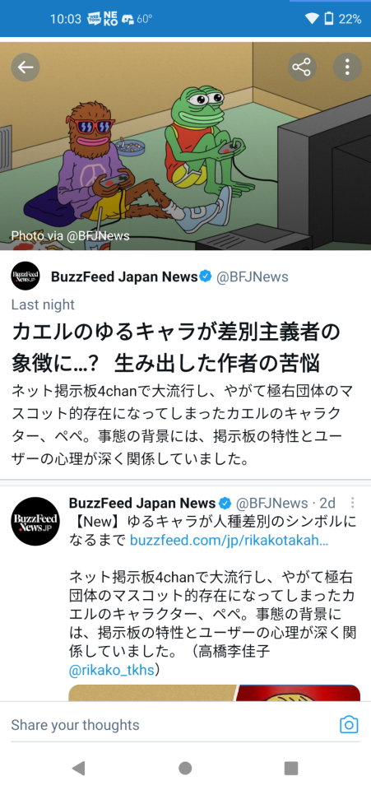
Task: Tap the share icon on the header image
Action: [302, 67]
